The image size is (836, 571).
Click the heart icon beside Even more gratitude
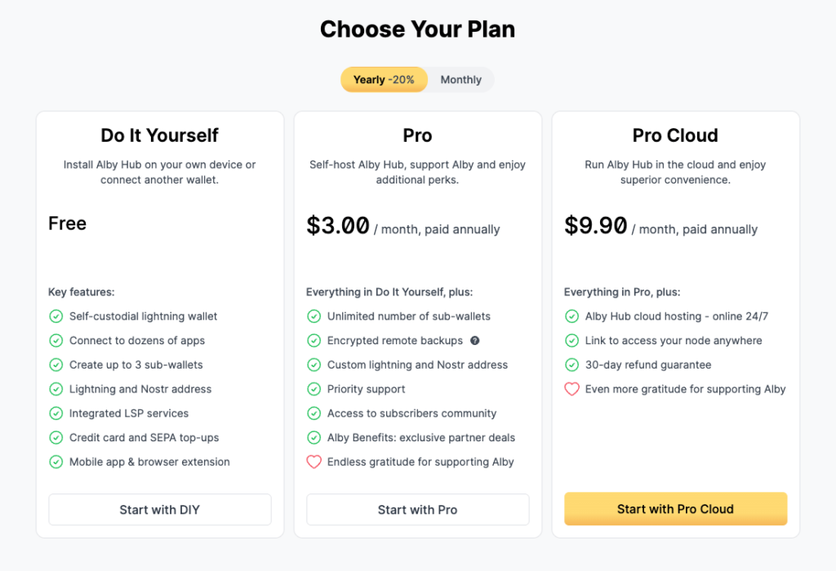coord(572,389)
